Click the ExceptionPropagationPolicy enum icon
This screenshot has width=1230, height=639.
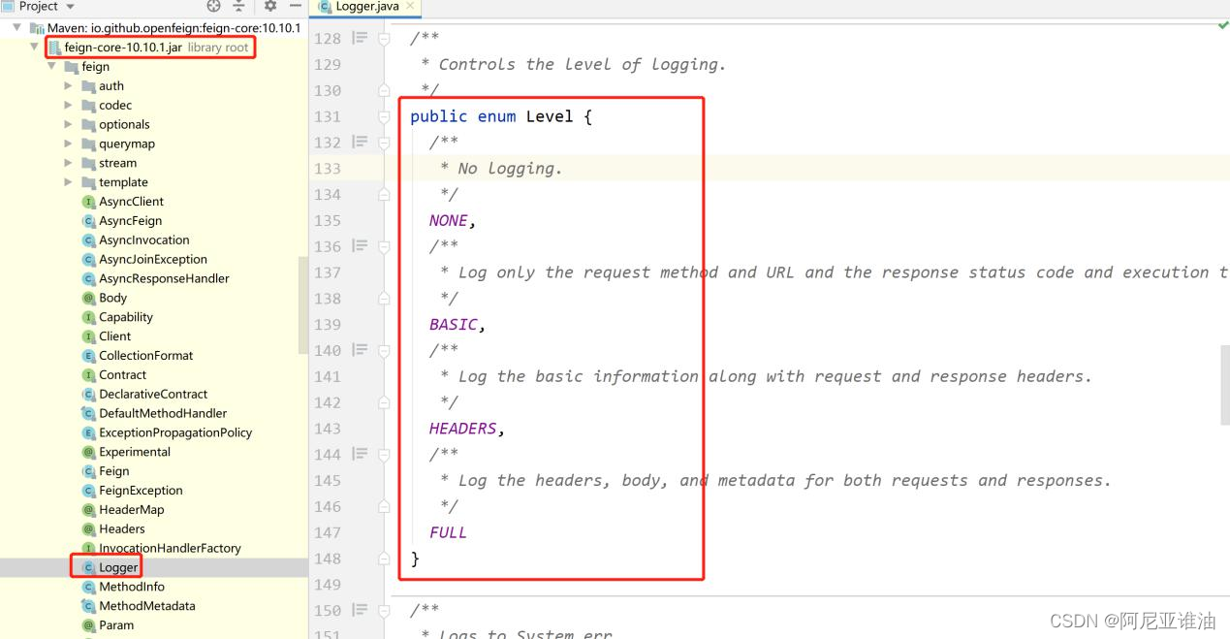pyautogui.click(x=89, y=432)
